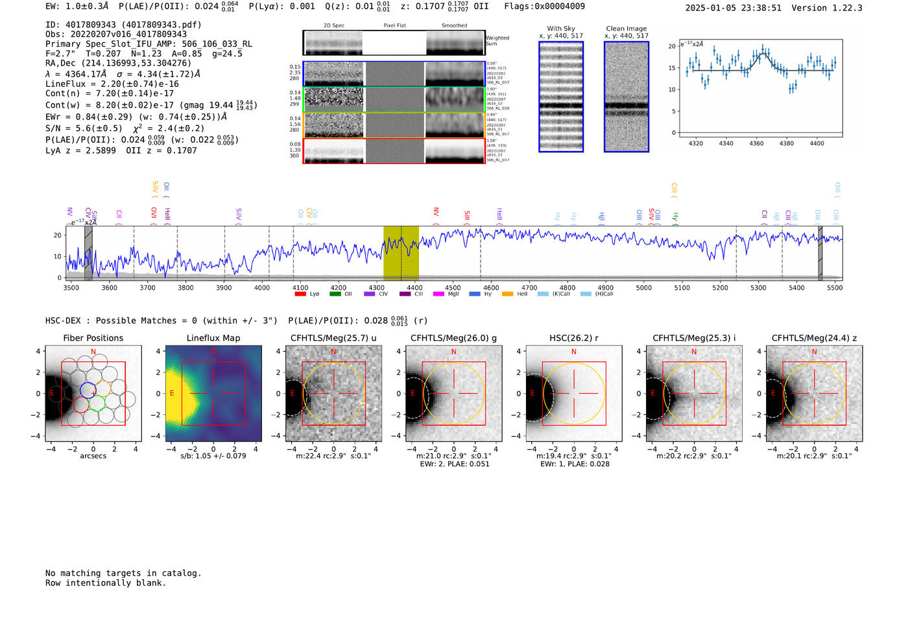Click the green fiber circle in Fiber Positions
Image resolution: width=908 pixels, height=618 pixels.
point(97,404)
